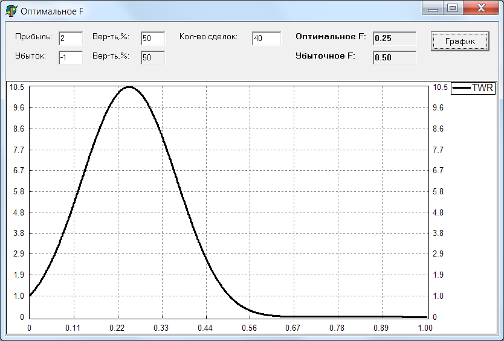Viewport: 504px width, 341px height.
Task: Click the Вер-ть,% label beside Убыток
Action: [x=111, y=56]
